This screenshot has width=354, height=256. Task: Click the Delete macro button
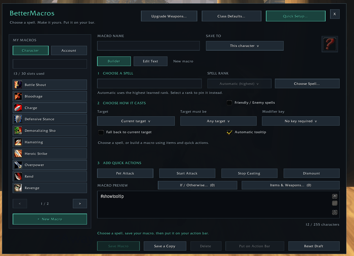click(206, 246)
